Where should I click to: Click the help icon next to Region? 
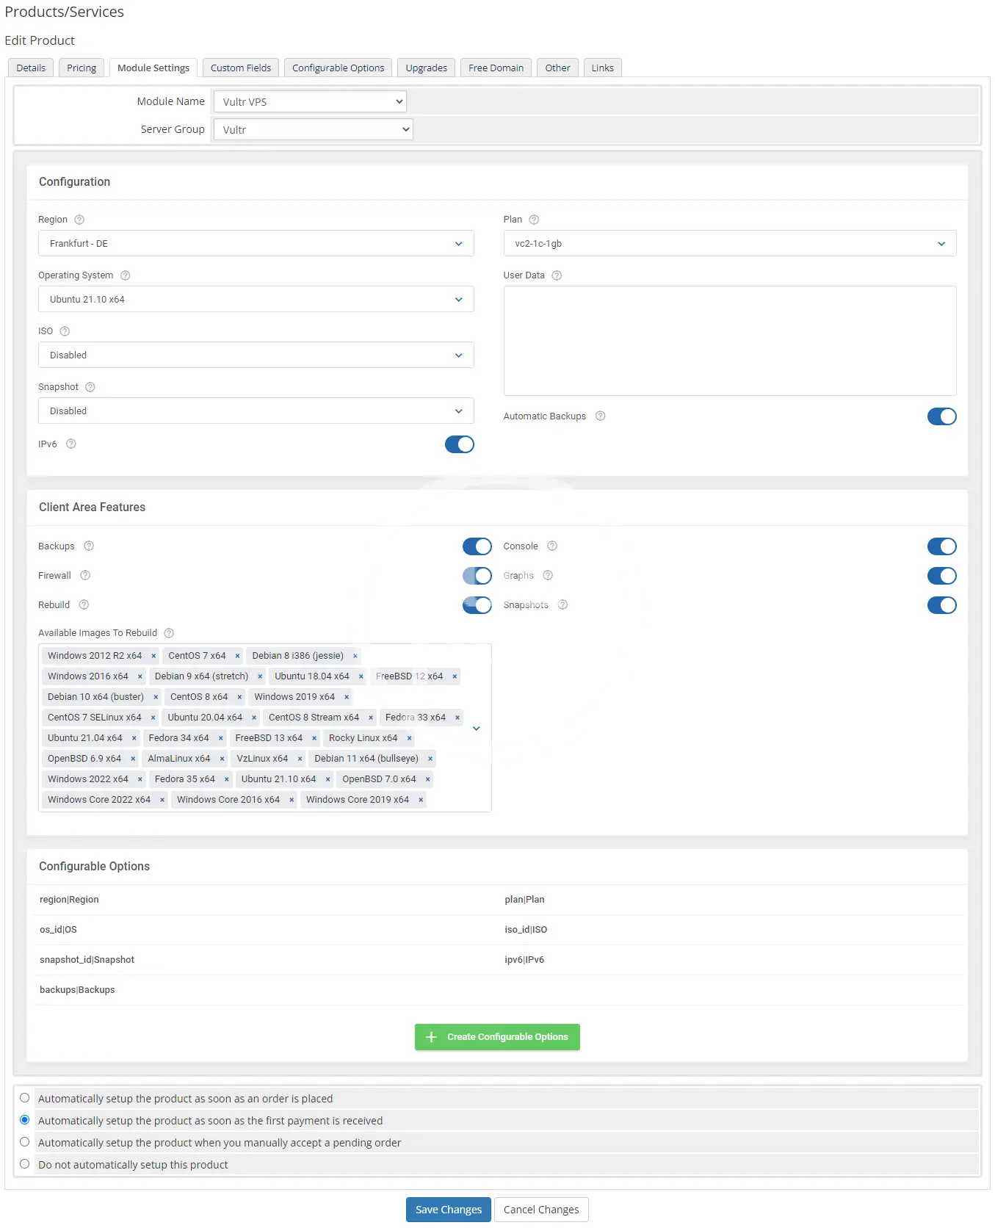(x=79, y=220)
